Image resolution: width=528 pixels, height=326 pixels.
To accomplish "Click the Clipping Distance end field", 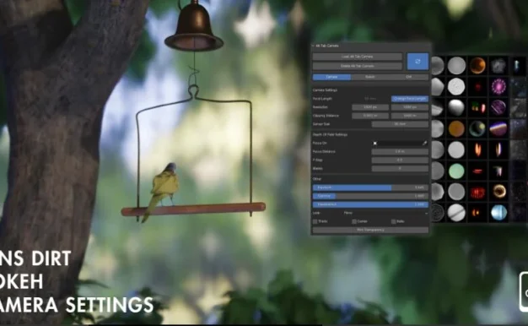I will click(409, 116).
